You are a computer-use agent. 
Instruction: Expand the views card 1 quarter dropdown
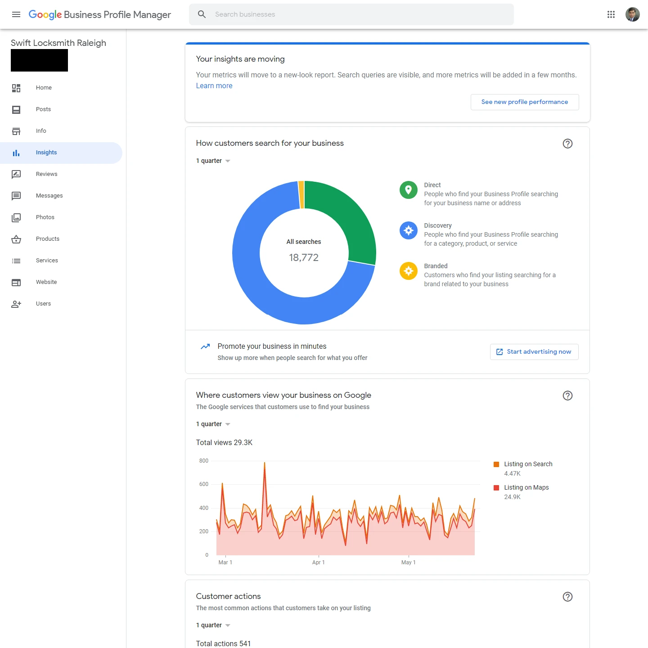[x=213, y=424]
